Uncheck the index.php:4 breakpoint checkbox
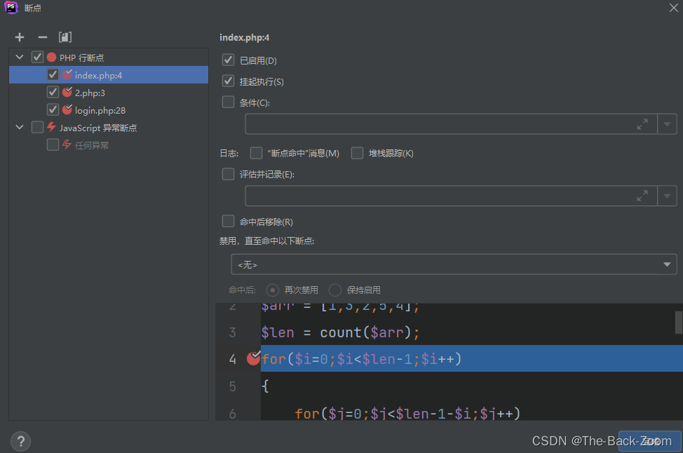Viewport: 683px width, 453px height. coord(53,74)
